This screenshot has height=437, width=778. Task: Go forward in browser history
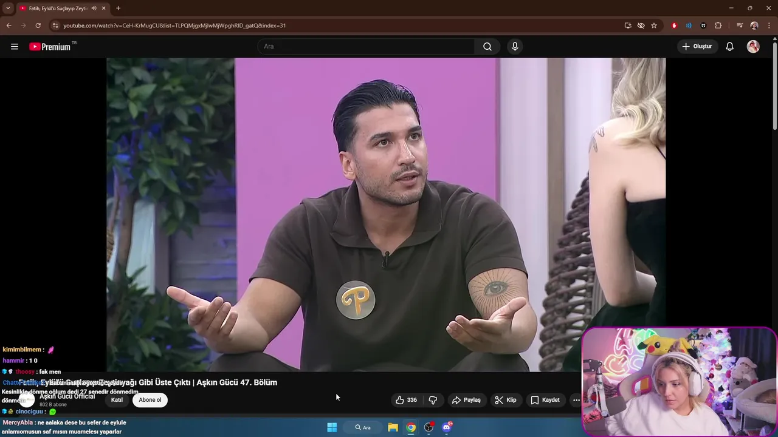point(23,25)
